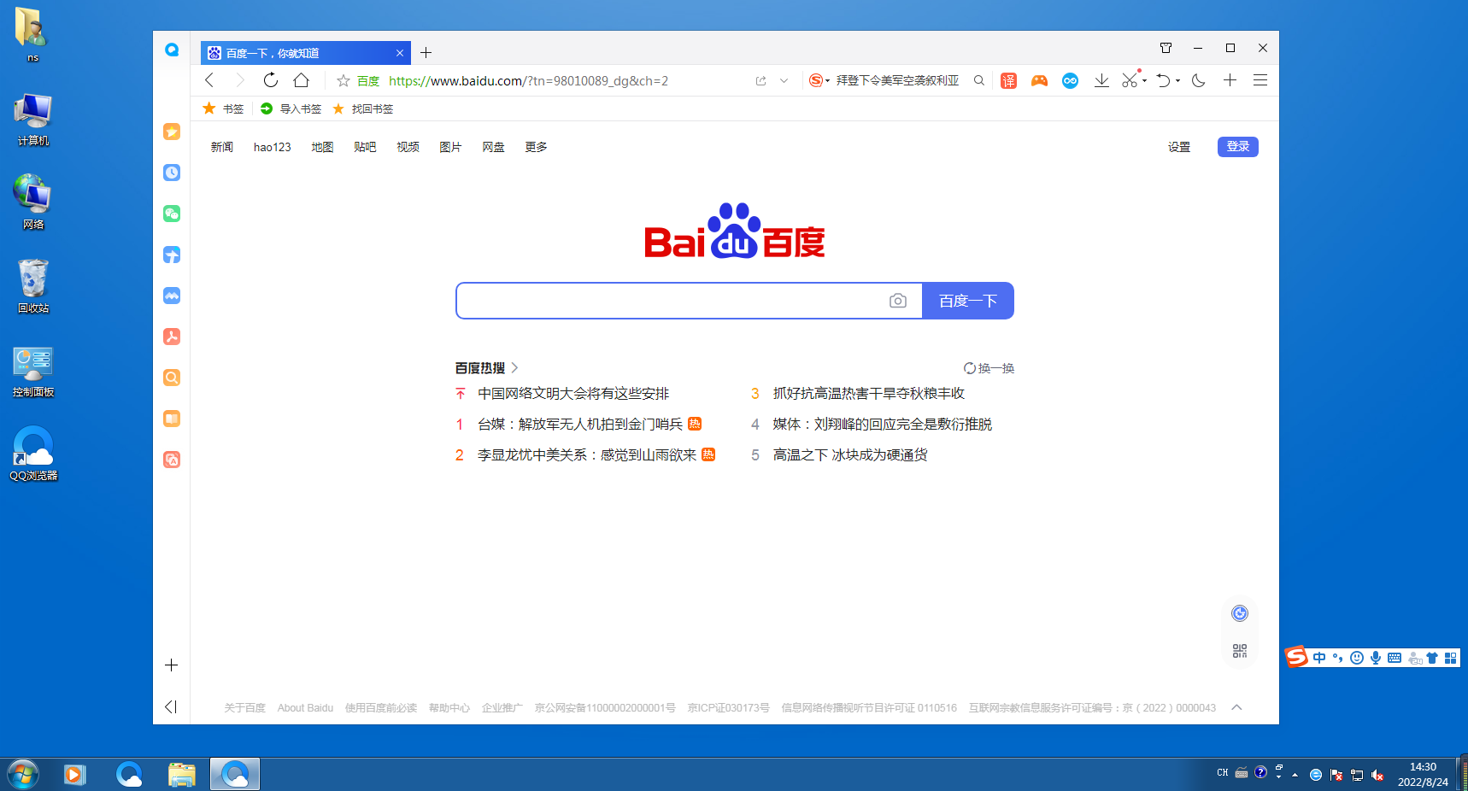Image resolution: width=1468 pixels, height=791 pixels.
Task: Open About Baidu footer link
Action: 305,708
